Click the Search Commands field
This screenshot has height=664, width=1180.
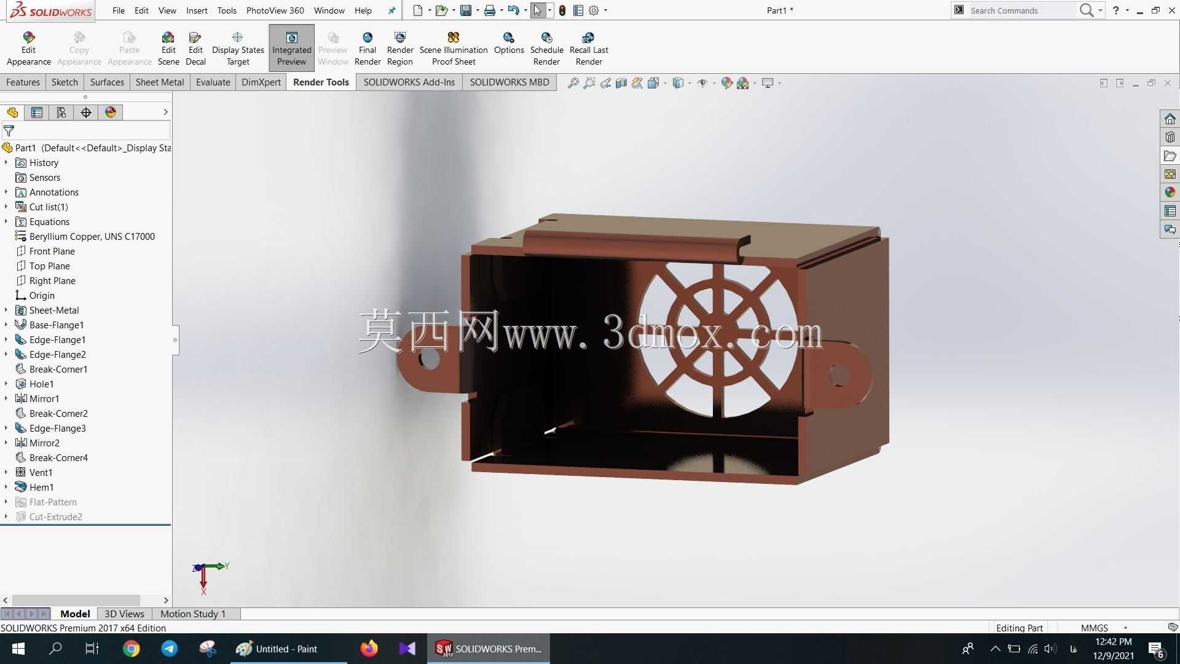point(1021,10)
